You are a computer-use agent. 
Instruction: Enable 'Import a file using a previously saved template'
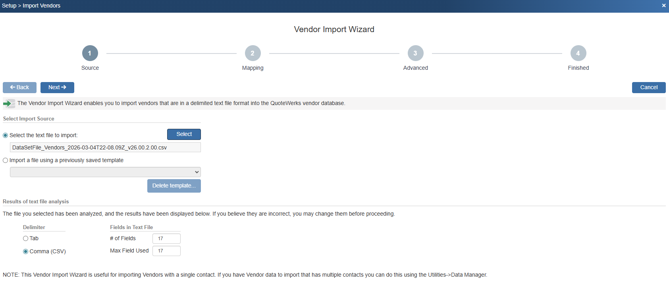point(6,161)
